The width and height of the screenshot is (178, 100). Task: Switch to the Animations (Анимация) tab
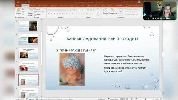(x=64, y=6)
